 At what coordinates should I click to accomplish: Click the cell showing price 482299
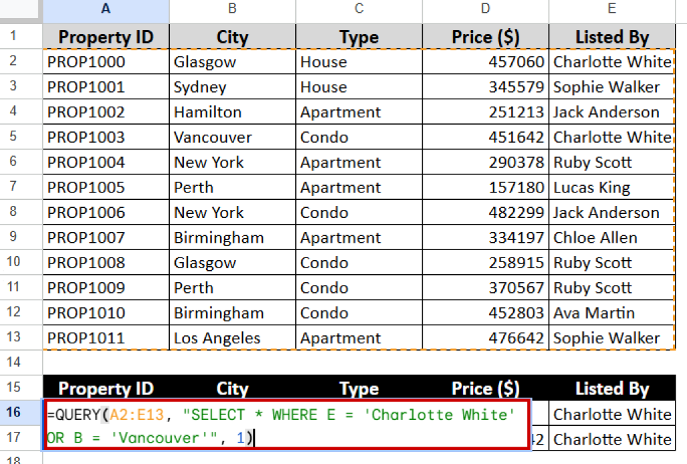[x=485, y=213]
